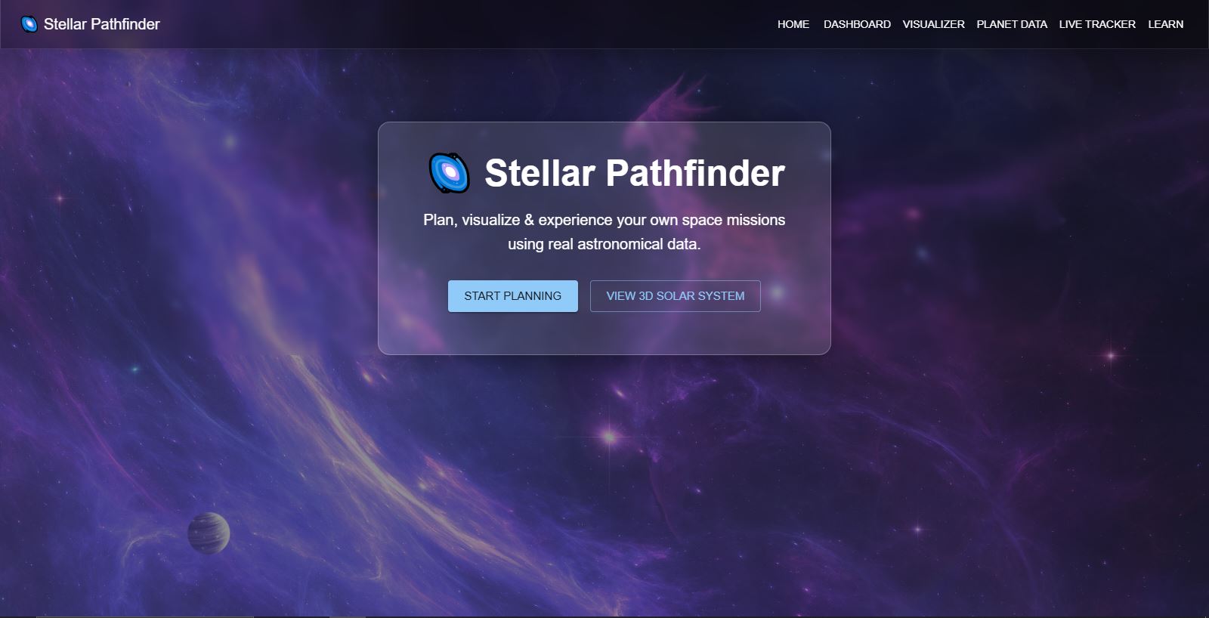Open the LEARN page
This screenshot has height=618, width=1209.
1166,24
